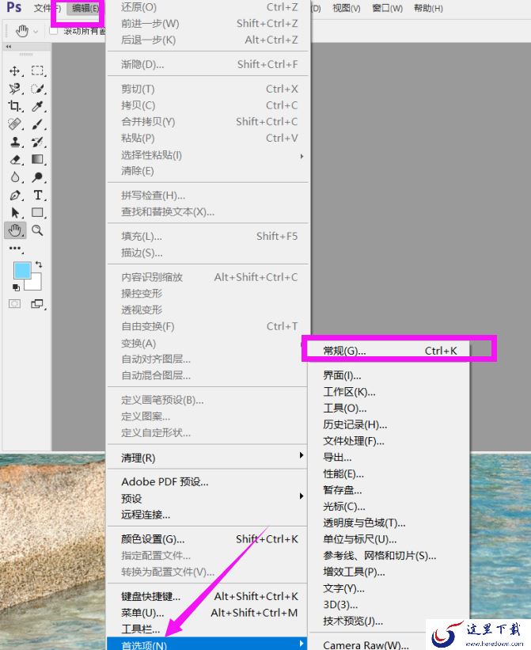Collapse the toolbox double-arrow
Viewport: 531px width, 650px height.
(9, 47)
